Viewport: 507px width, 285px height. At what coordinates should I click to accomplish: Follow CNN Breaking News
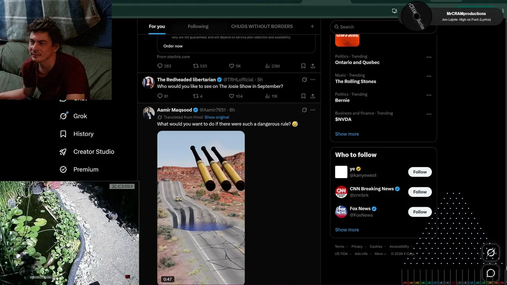(420, 192)
